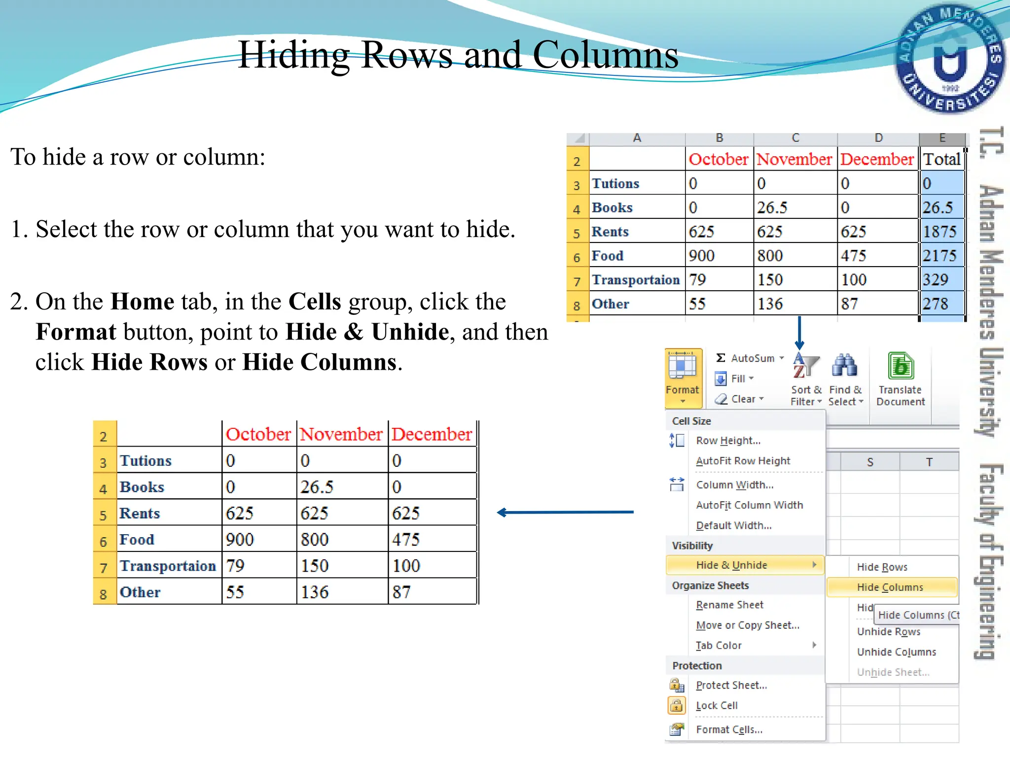Choose AutoFit Column Width
This screenshot has height=757, width=1010.
pos(745,505)
